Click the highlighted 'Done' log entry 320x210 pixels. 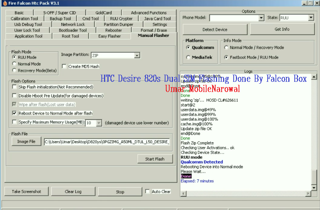pyautogui.click(x=186, y=176)
